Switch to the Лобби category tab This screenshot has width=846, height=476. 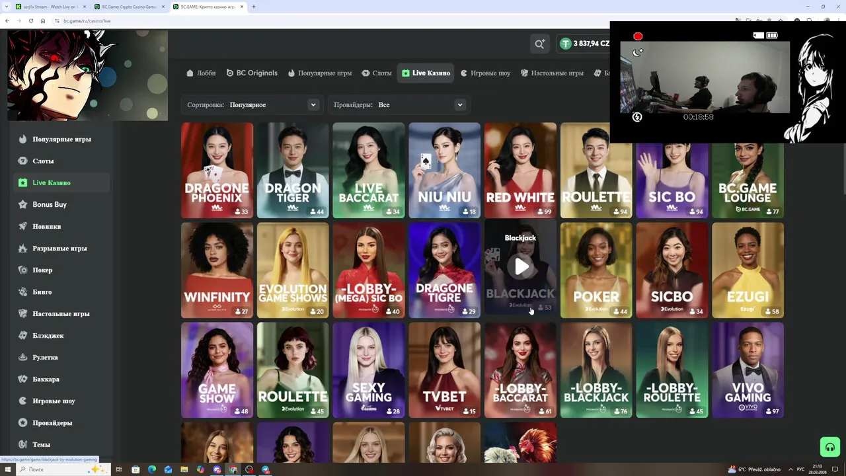(201, 73)
